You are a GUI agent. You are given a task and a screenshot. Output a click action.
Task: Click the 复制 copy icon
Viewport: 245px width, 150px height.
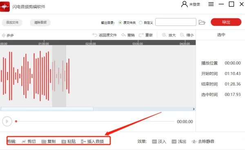click(x=44, y=141)
